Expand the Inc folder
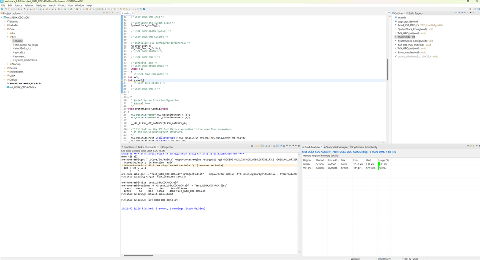 click(x=8, y=33)
